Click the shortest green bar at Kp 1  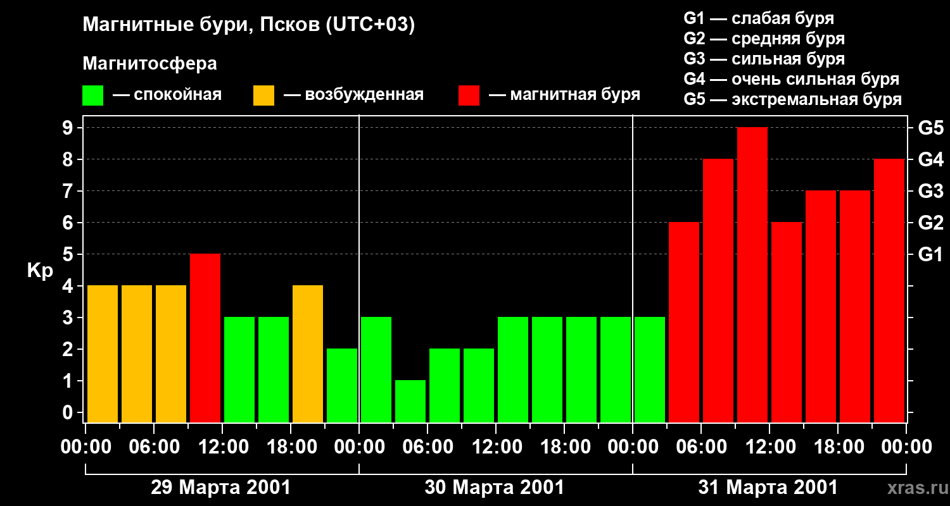410,401
